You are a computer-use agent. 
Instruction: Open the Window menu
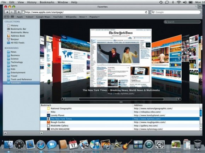tap(63, 2)
